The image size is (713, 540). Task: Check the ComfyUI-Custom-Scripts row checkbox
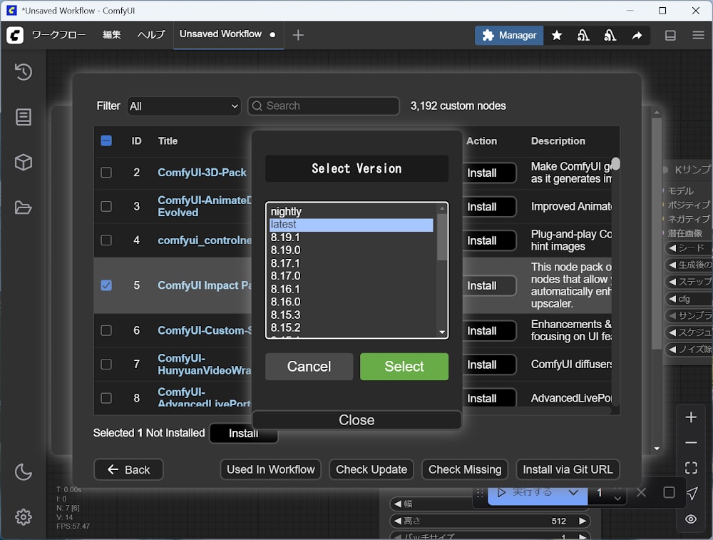click(106, 330)
